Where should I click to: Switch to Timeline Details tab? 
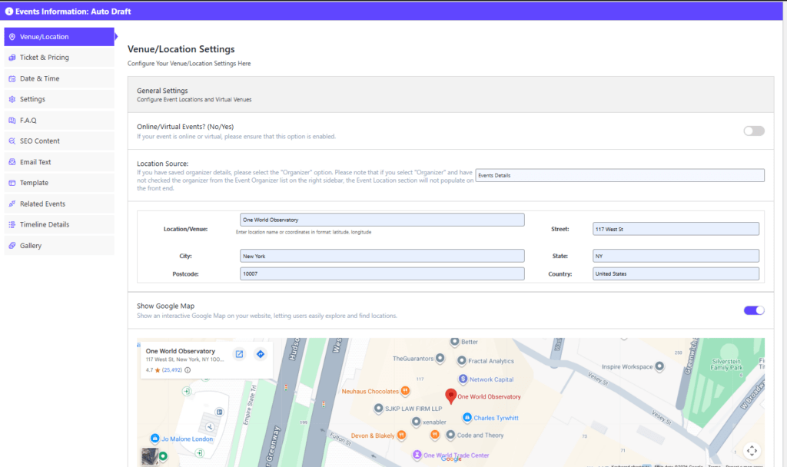click(59, 225)
